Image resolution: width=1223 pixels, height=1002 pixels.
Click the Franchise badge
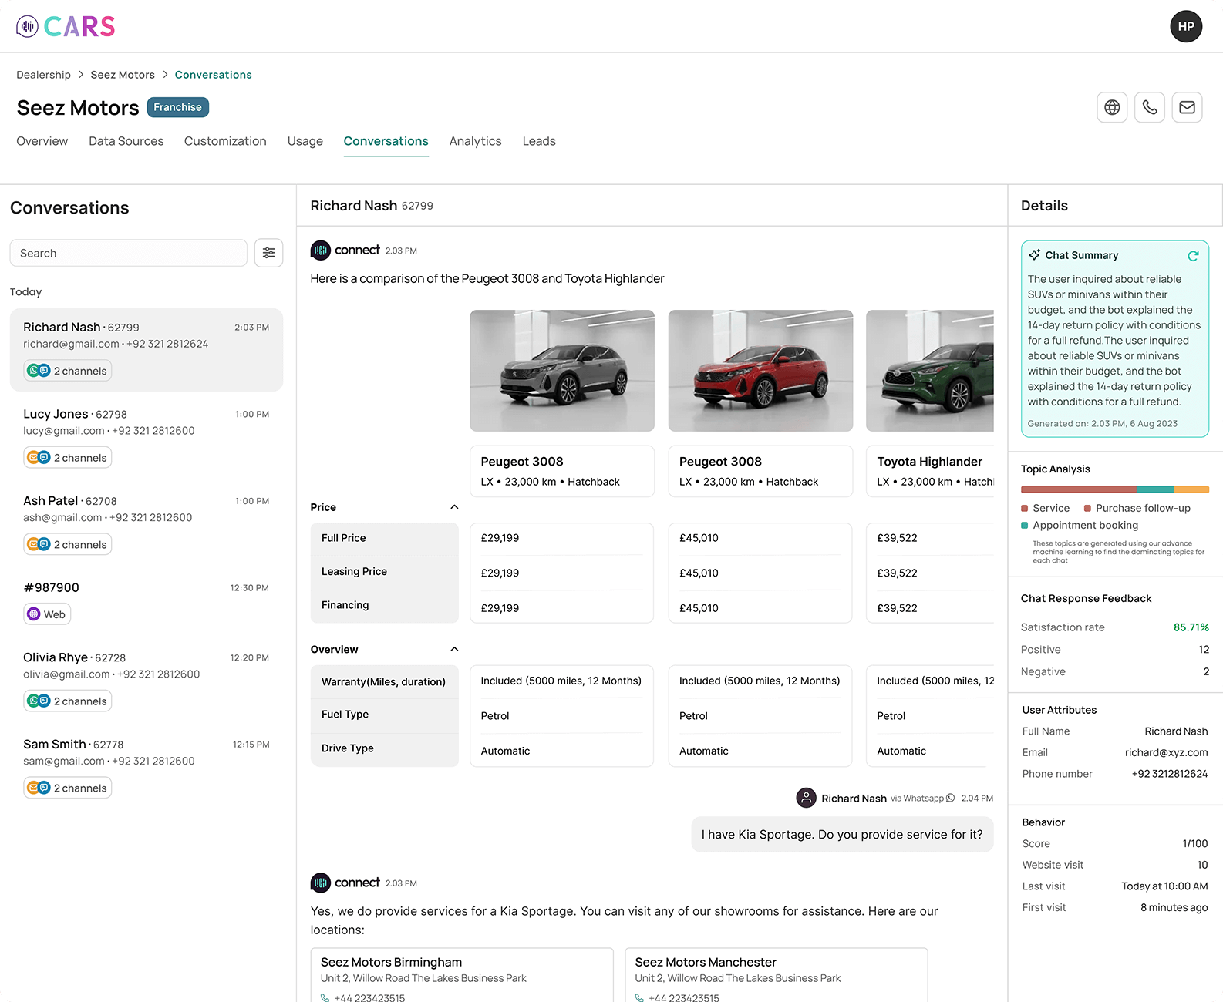tap(177, 107)
